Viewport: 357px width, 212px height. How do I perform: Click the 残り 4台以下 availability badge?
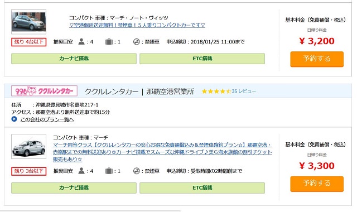click(28, 42)
